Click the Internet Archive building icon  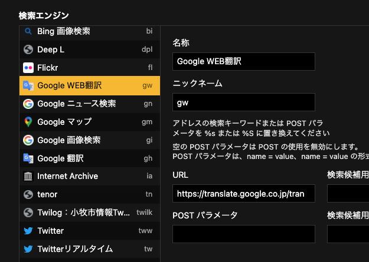pos(28,176)
